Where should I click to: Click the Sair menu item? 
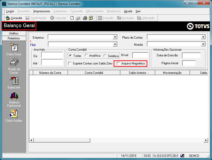[x=138, y=11]
